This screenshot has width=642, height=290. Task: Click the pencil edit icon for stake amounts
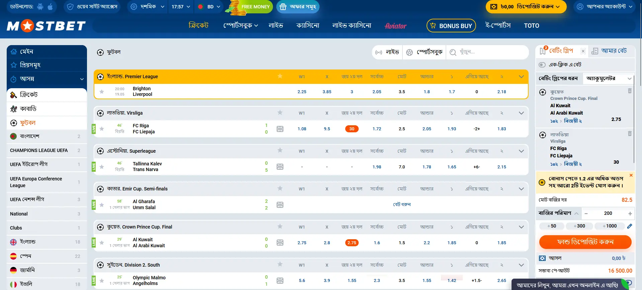[x=630, y=226]
